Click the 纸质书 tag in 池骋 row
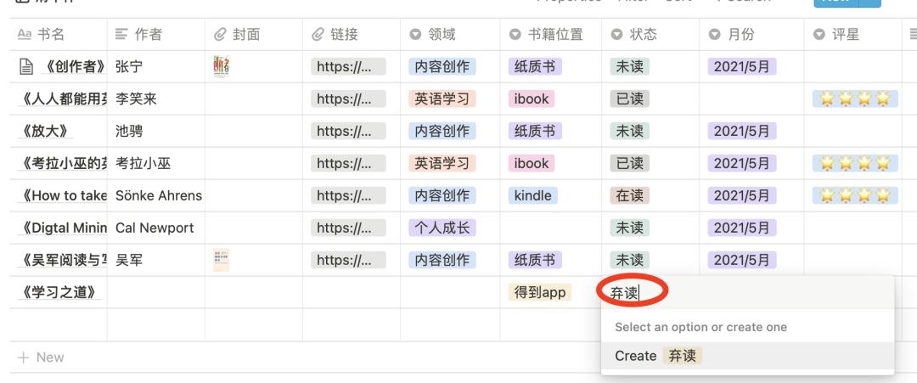Screen dimensions: 917x383 pos(535,131)
